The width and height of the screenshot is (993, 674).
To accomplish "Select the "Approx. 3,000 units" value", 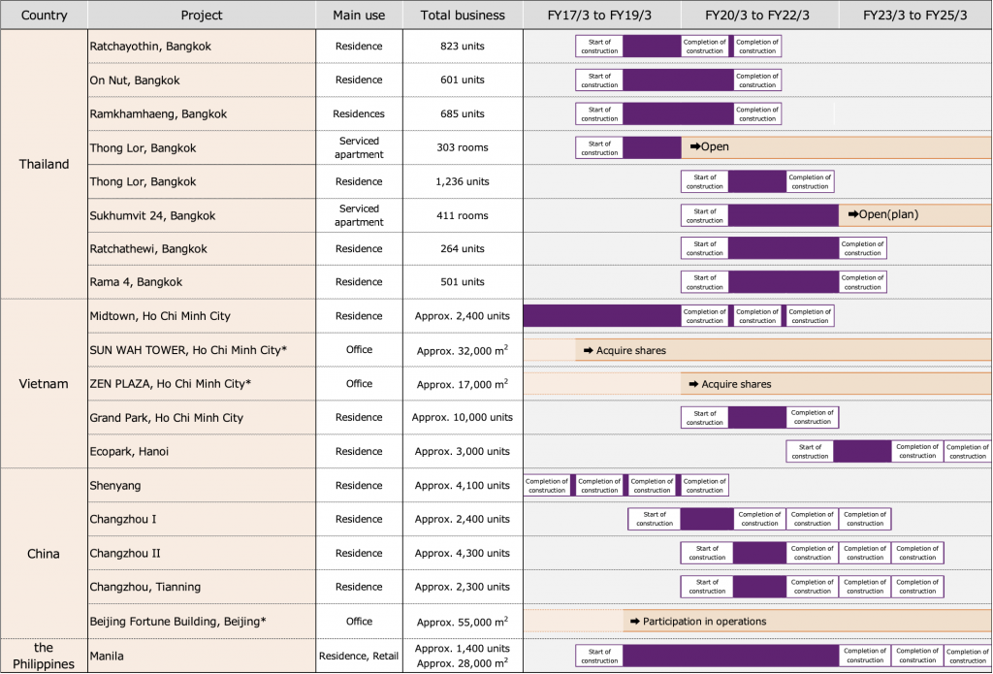I will point(463,452).
